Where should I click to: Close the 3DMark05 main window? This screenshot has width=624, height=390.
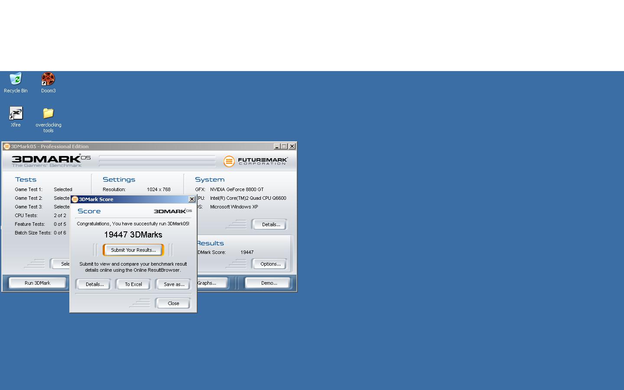[292, 146]
